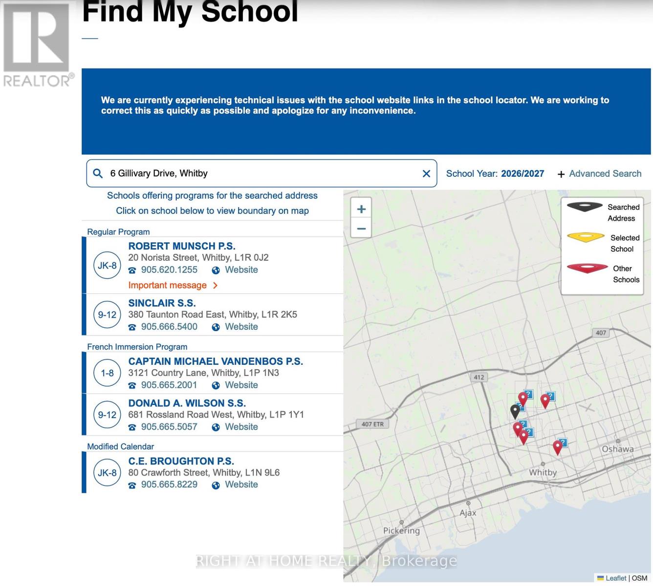Click the address 80 Crawforth Street, Whitby

pyautogui.click(x=204, y=473)
